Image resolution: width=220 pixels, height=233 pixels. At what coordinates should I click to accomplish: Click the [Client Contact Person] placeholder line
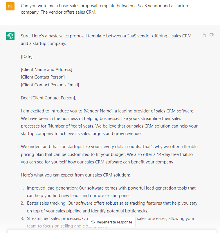click(43, 77)
